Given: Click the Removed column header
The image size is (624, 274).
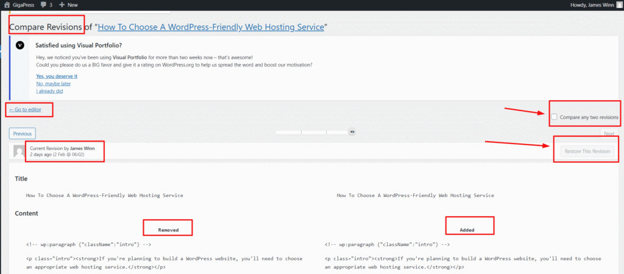Looking at the screenshot, I should [x=168, y=230].
